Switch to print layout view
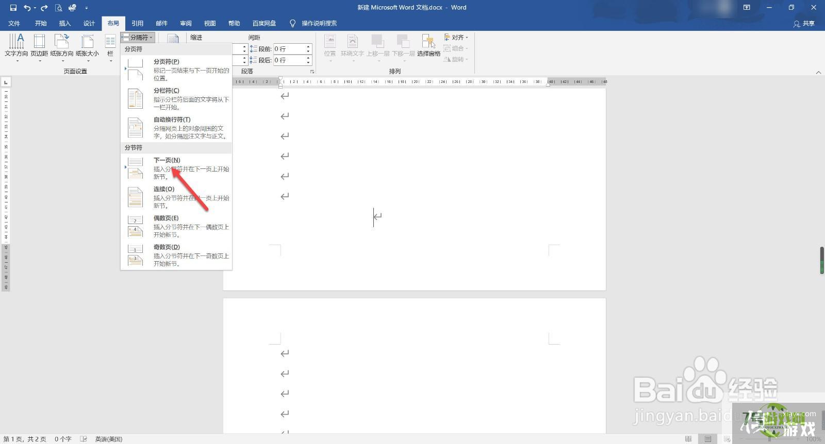Image resolution: width=825 pixels, height=444 pixels. pos(708,439)
